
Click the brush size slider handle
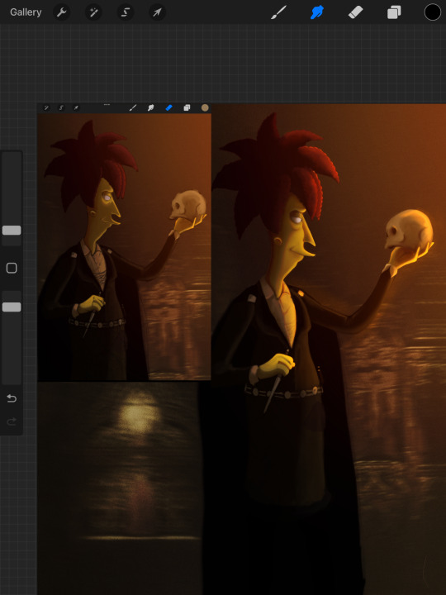12,231
